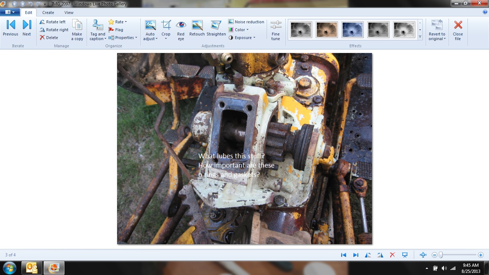The height and width of the screenshot is (275, 489).
Task: Delete the current photo
Action: pyautogui.click(x=49, y=38)
